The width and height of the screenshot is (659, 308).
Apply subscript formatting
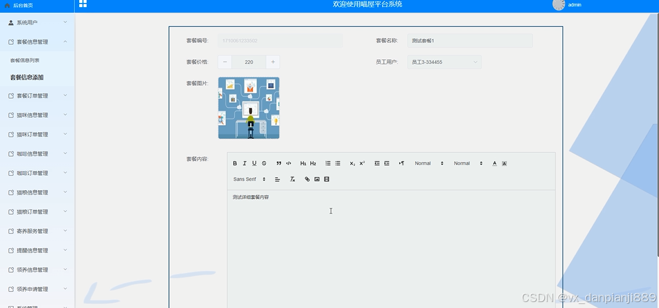coord(352,163)
